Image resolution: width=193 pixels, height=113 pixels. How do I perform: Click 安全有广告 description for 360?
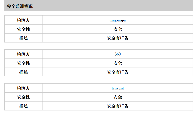point(118,72)
